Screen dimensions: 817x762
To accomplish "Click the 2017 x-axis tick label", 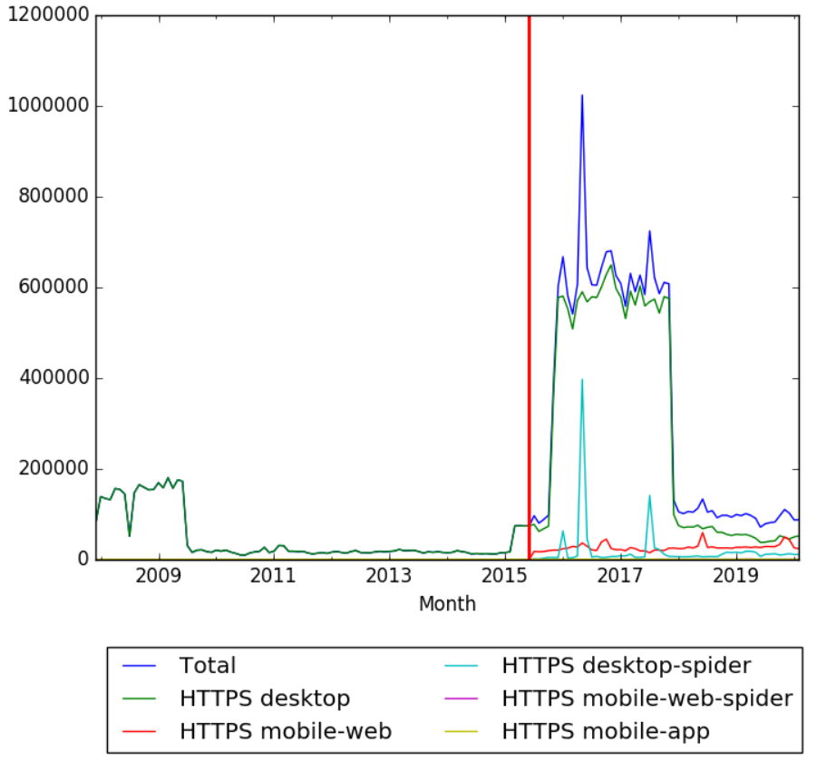I will [x=620, y=577].
